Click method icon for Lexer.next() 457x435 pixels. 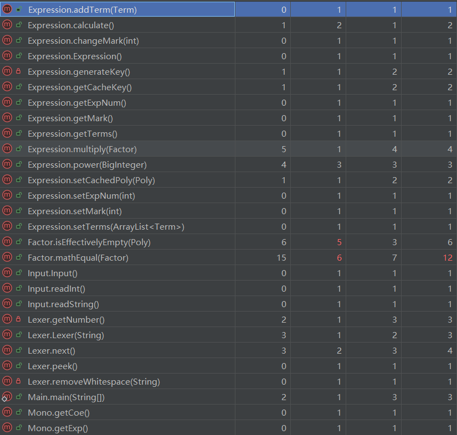click(x=7, y=350)
